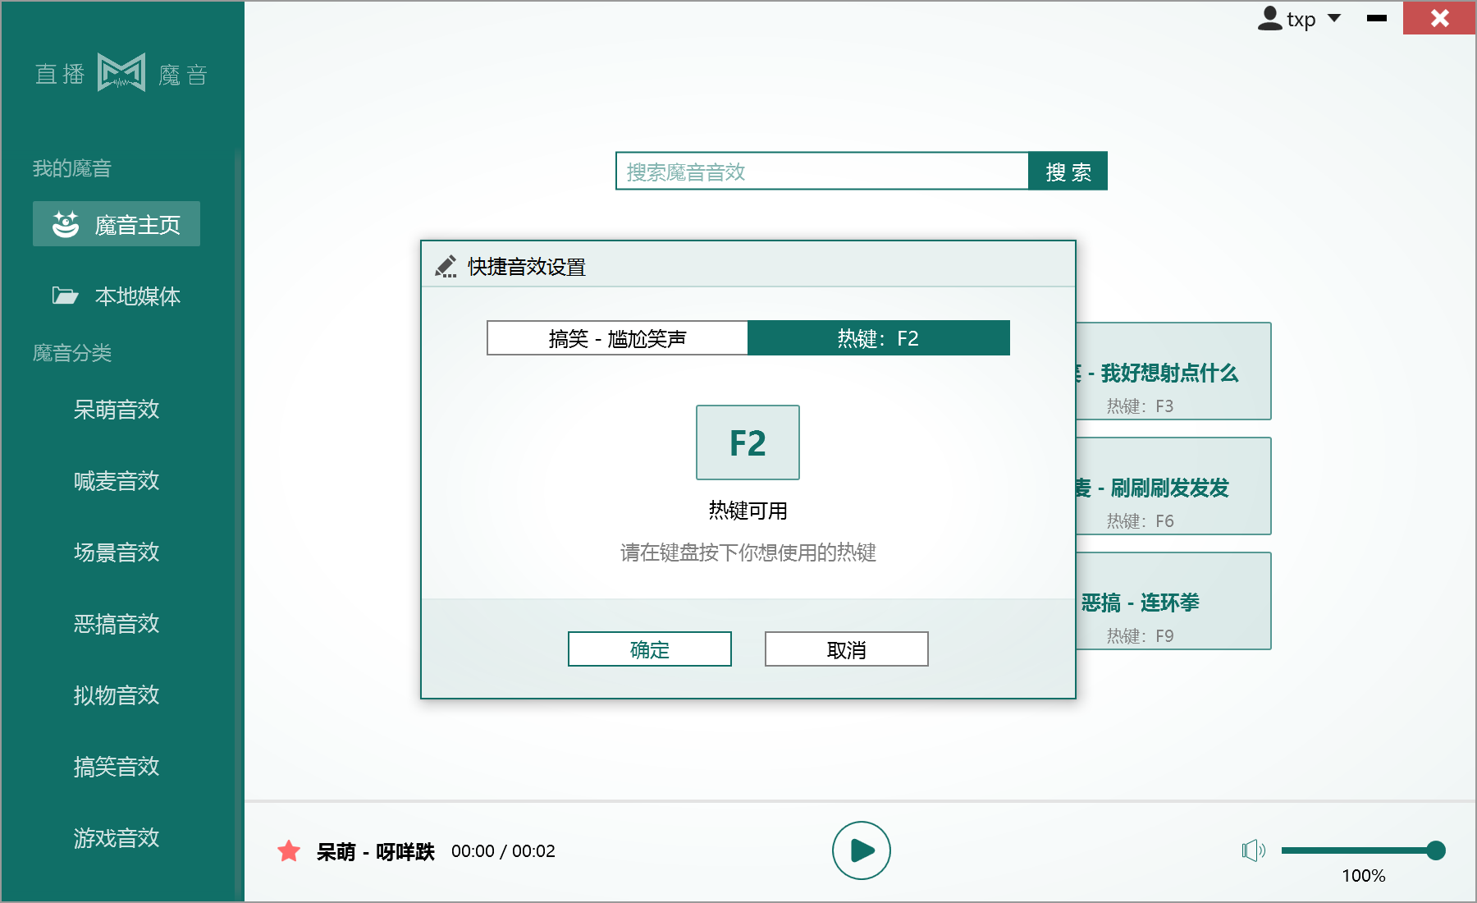Image resolution: width=1477 pixels, height=903 pixels.
Task: Click the 00:00 / 00:02 playback time
Action: click(503, 851)
